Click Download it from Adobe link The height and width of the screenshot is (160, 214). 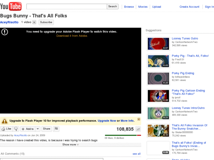[x=72, y=36]
